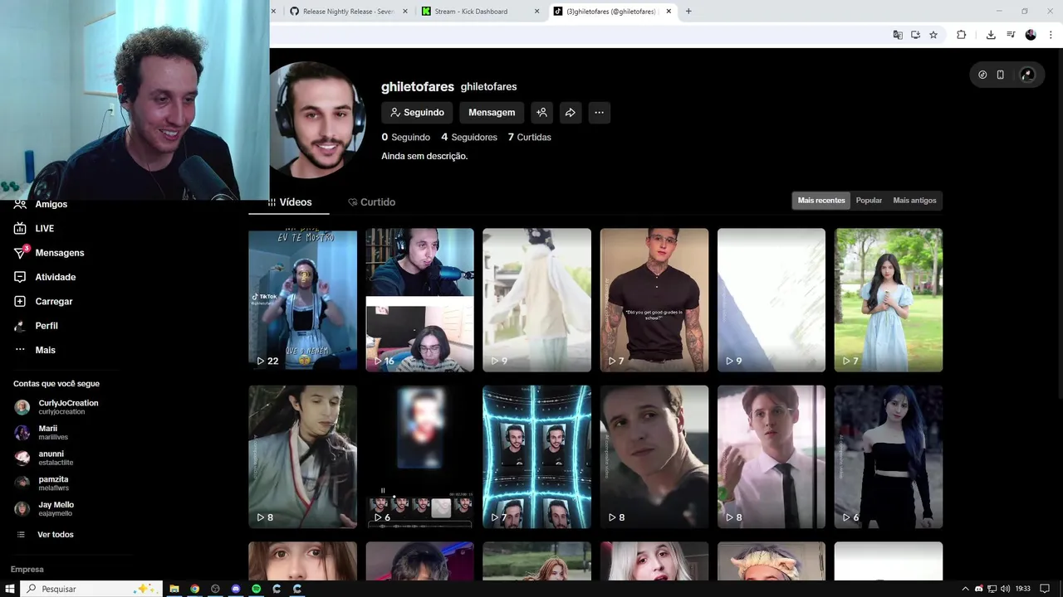
Task: Open the video with 16 views
Action: (420, 300)
